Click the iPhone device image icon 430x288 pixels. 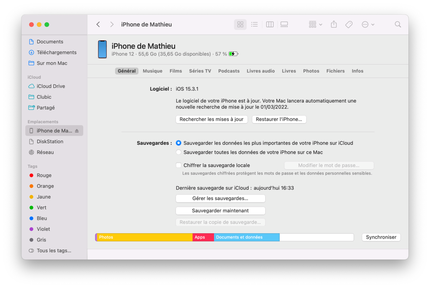tap(102, 49)
